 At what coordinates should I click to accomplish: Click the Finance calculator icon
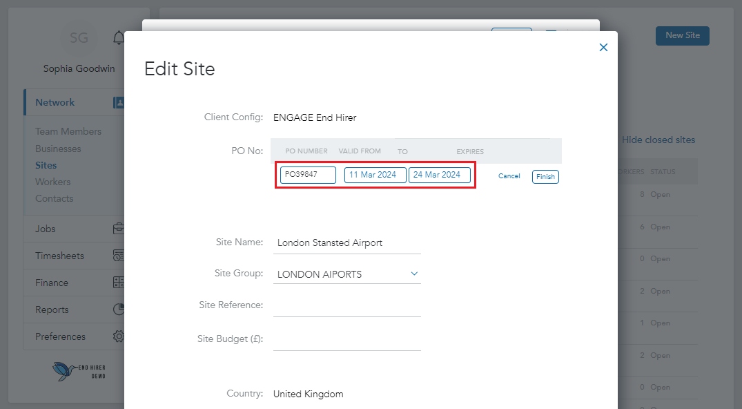point(118,283)
